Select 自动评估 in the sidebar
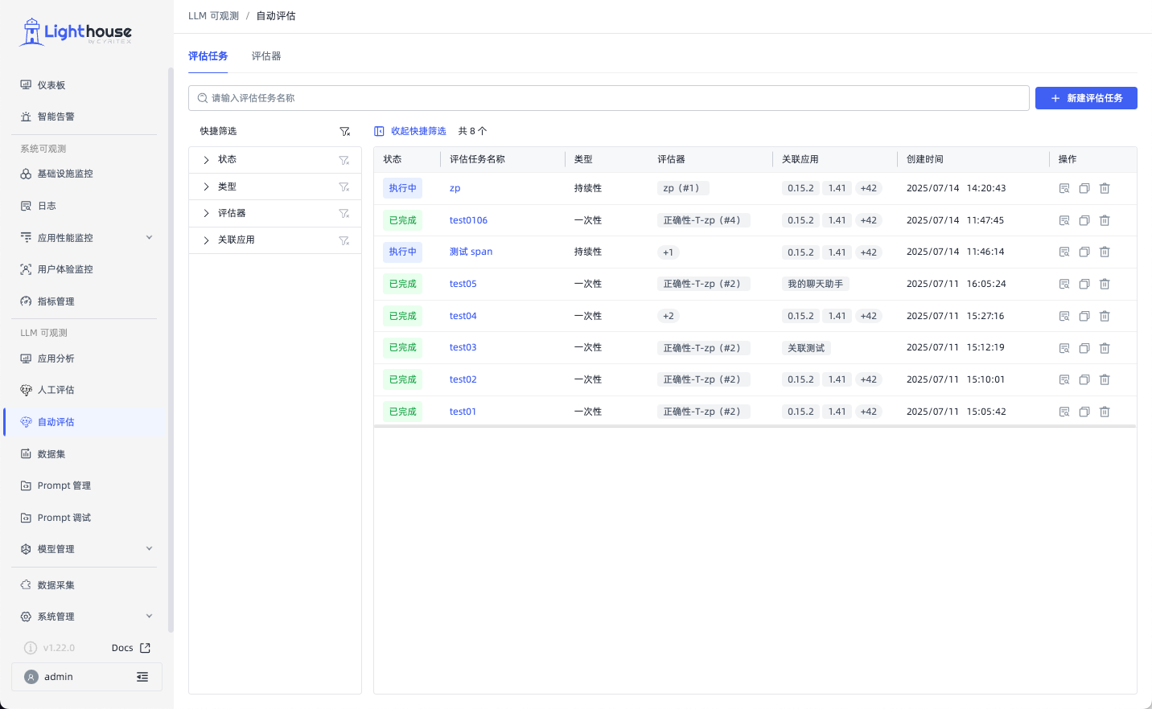This screenshot has height=709, width=1152. pos(84,422)
